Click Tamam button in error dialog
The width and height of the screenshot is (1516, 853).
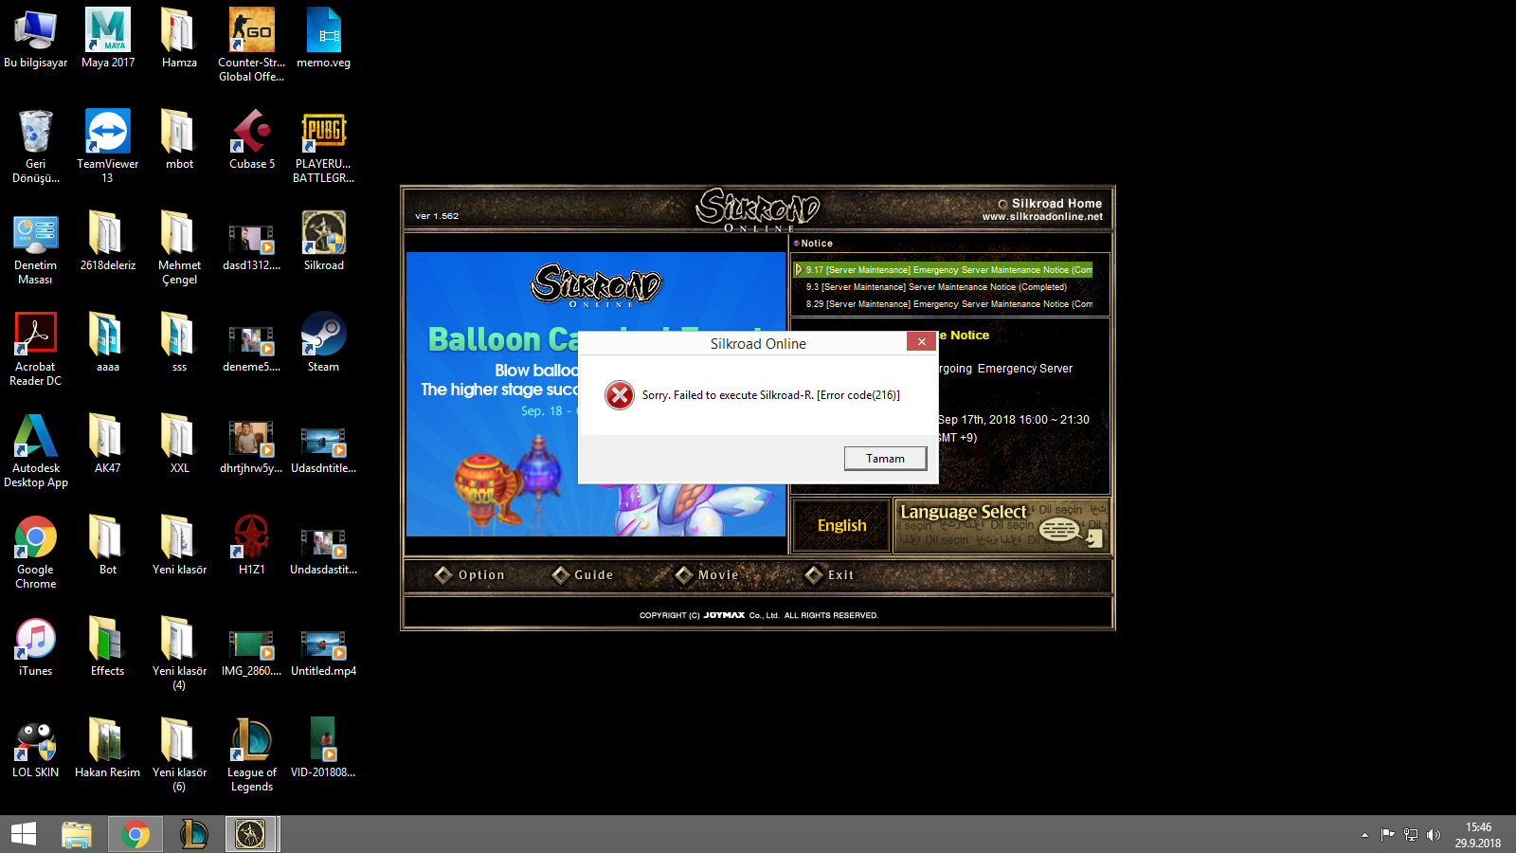tap(885, 458)
